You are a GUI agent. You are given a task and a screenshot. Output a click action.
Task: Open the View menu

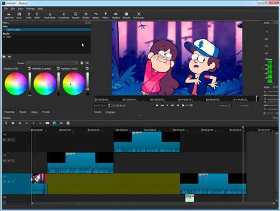[x=20, y=8]
